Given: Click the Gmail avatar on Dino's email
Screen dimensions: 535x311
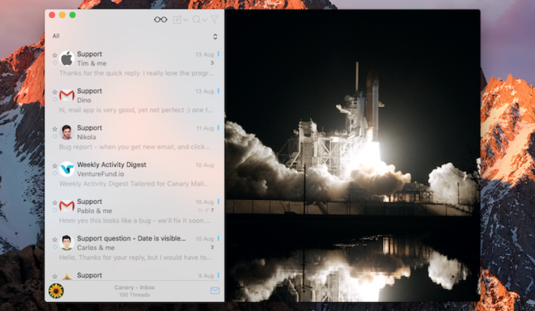Looking at the screenshot, I should click(x=67, y=96).
